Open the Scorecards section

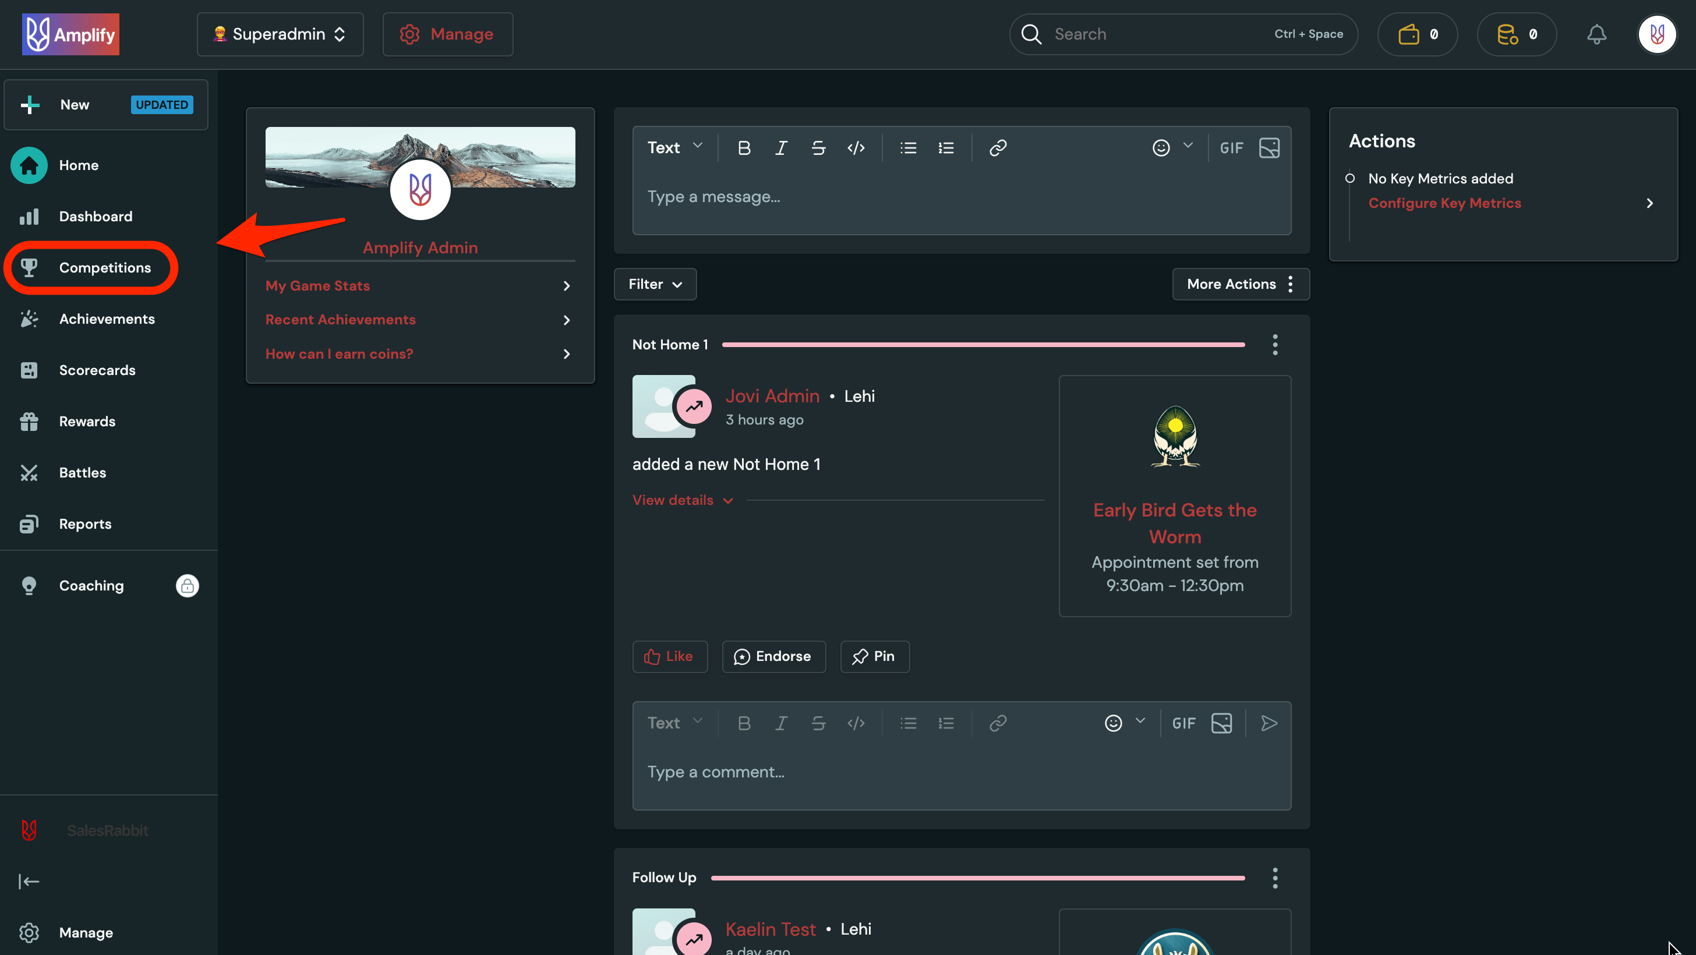pos(97,370)
